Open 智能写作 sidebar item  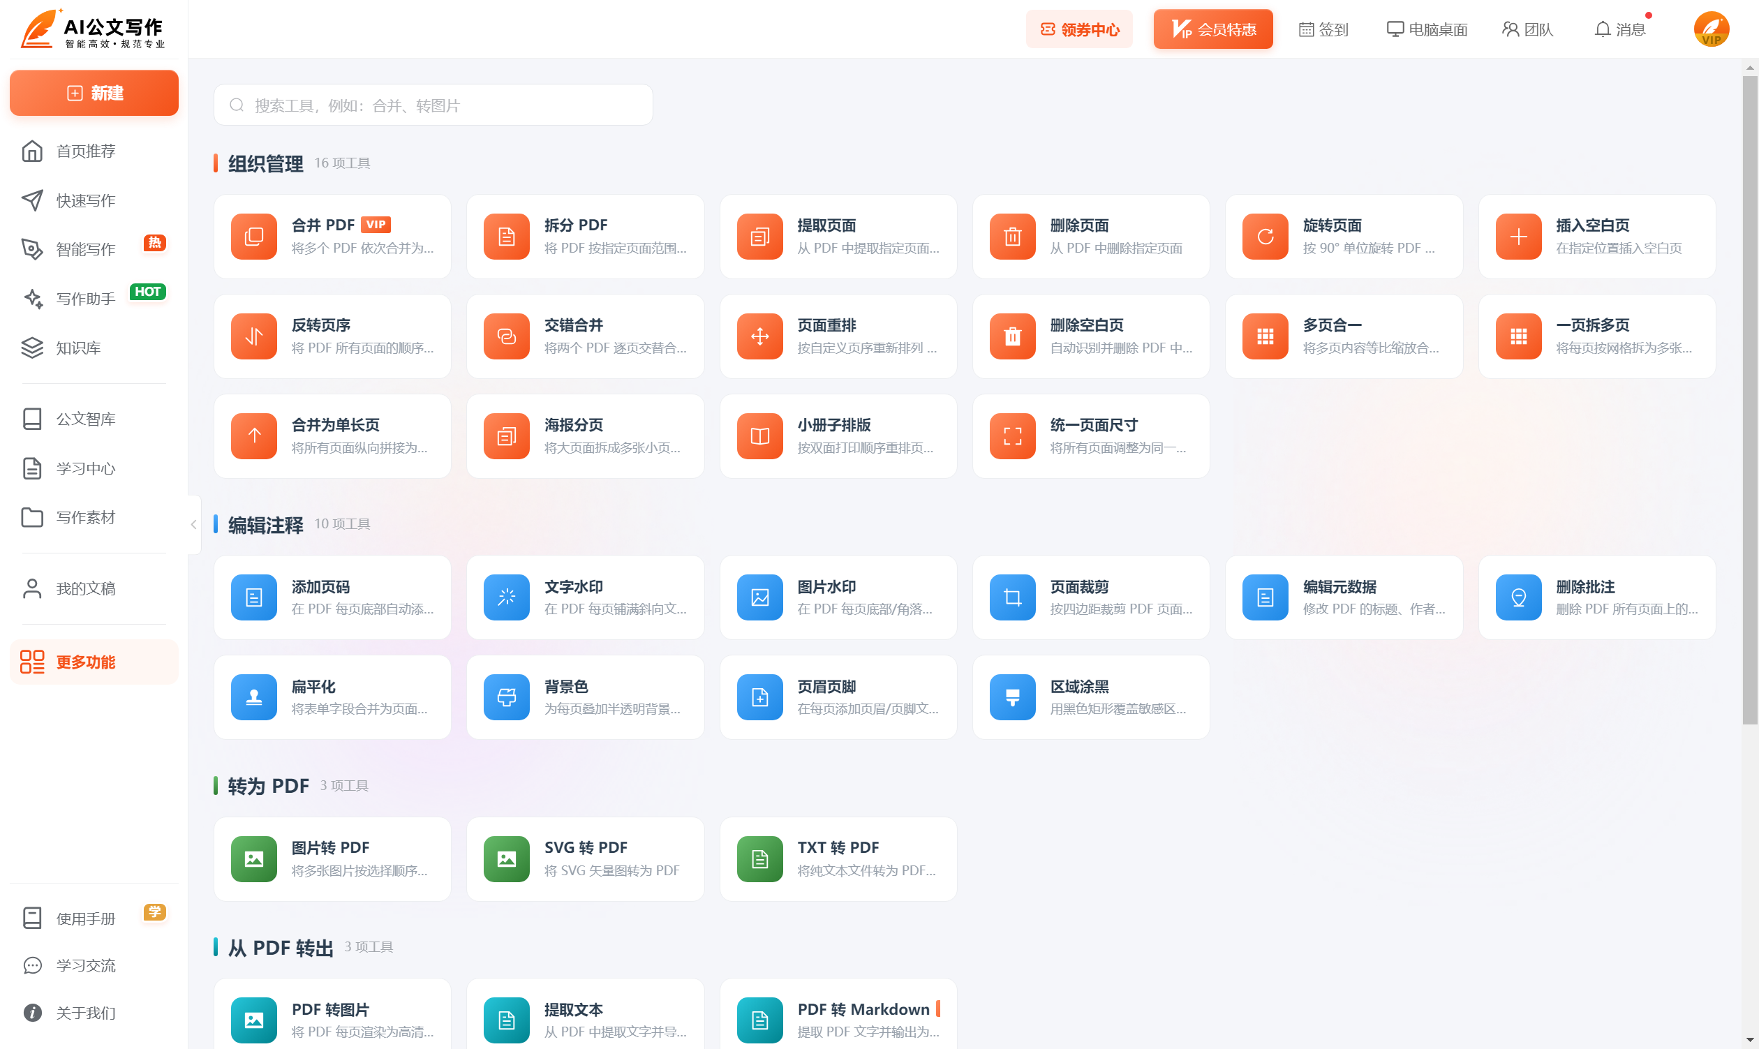pyautogui.click(x=94, y=249)
